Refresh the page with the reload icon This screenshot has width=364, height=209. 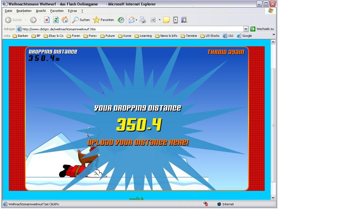click(x=56, y=20)
